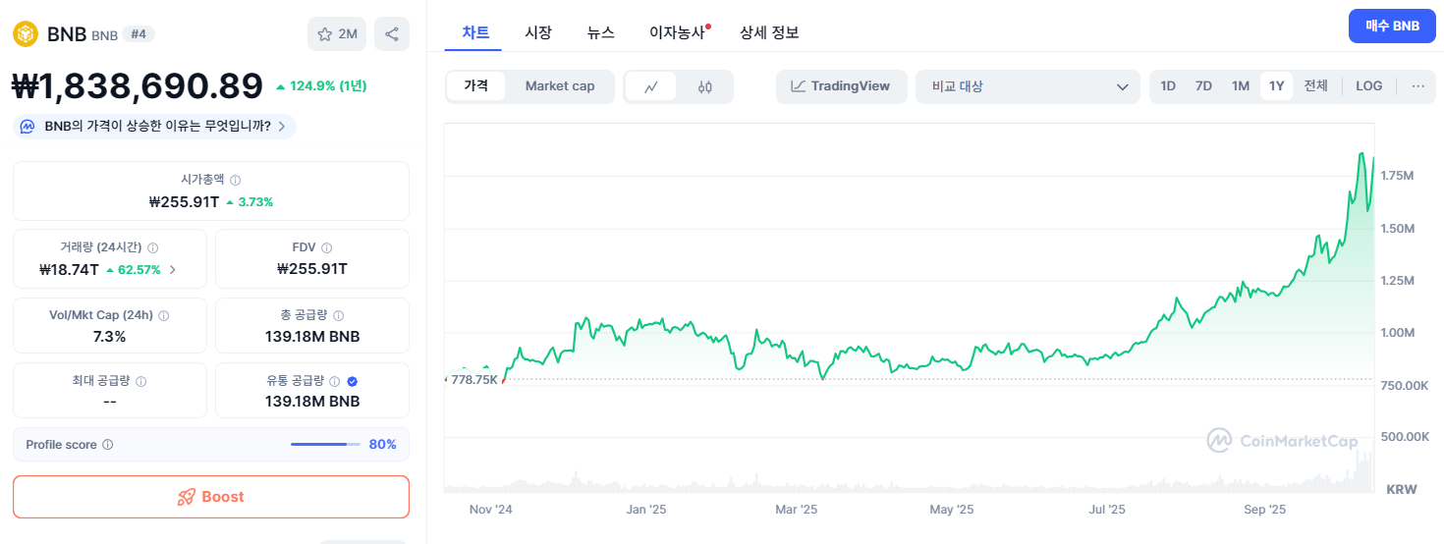Toggle LOG scale on chart
The width and height of the screenshot is (1444, 544).
point(1368,86)
